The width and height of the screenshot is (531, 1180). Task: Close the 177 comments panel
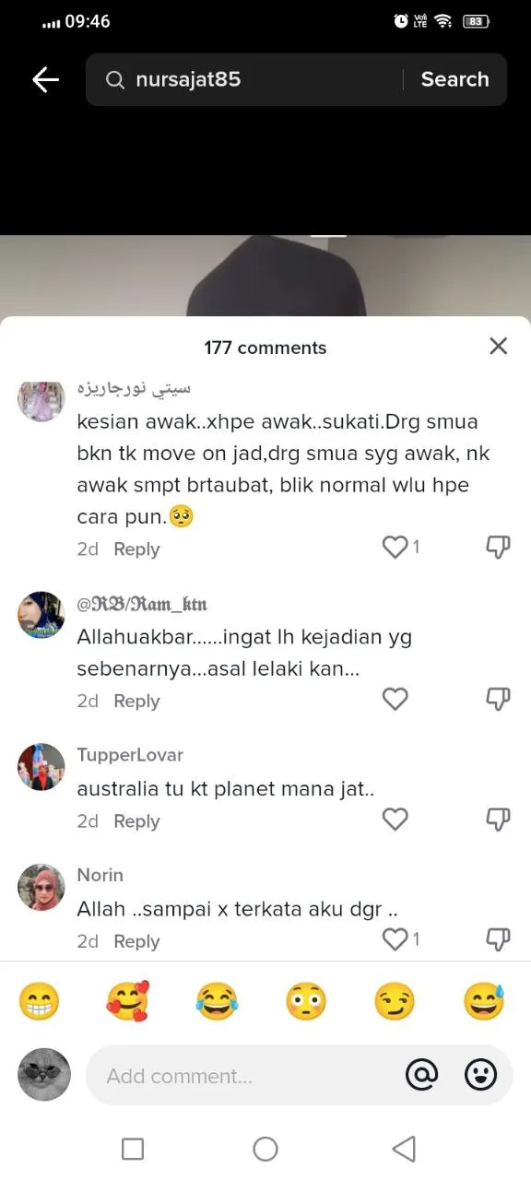pos(498,346)
